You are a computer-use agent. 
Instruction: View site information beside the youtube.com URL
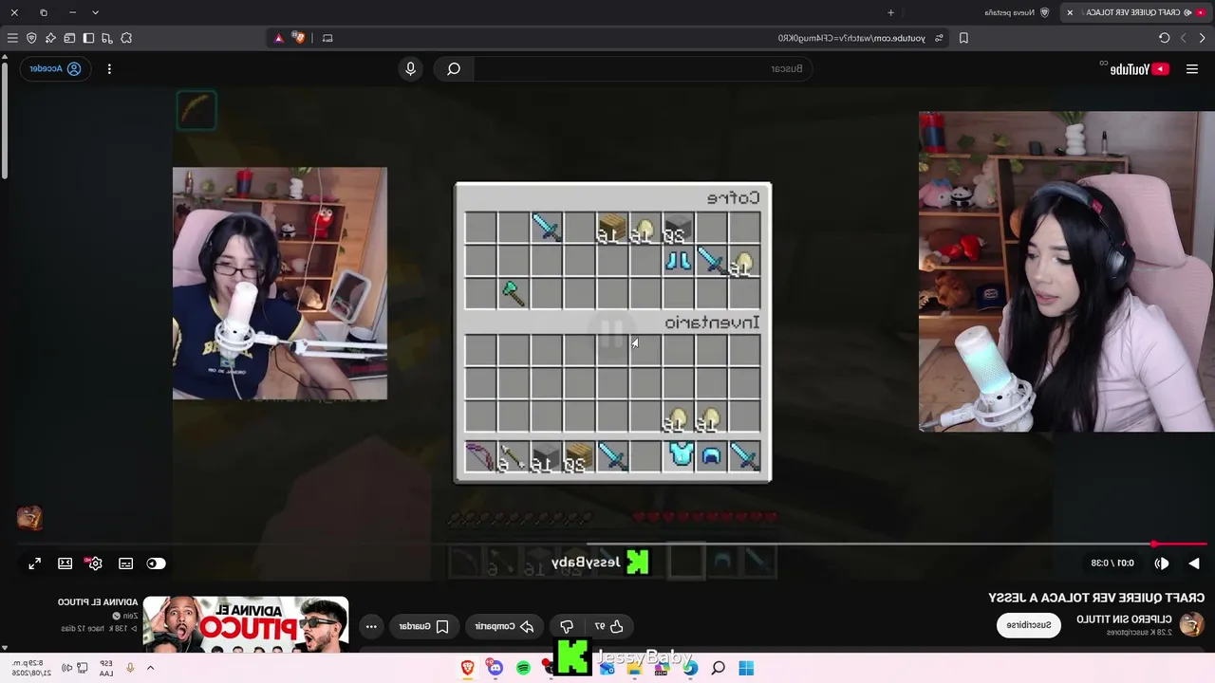[x=939, y=38]
